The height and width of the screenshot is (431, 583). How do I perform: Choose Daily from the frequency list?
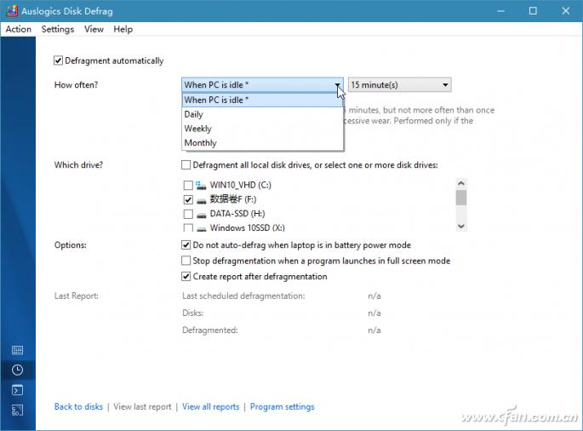pyautogui.click(x=262, y=114)
